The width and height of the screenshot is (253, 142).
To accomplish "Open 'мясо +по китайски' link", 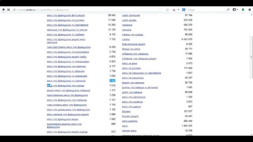I will click(132, 102).
